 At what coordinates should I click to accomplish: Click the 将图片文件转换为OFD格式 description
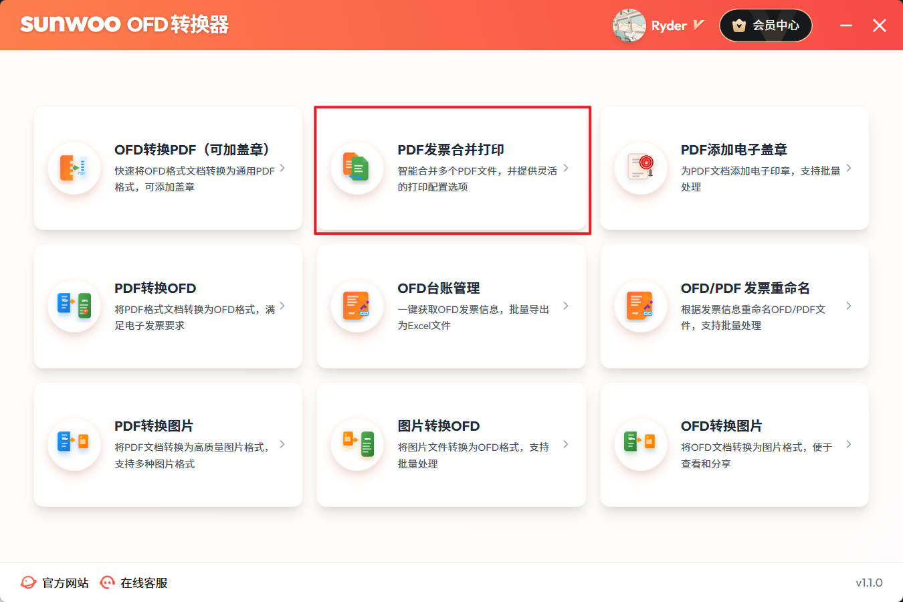click(x=474, y=455)
